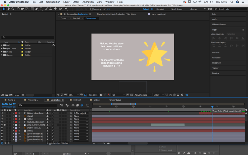Click the red label color of layer 2
The image size is (248, 155).
click(16, 113)
